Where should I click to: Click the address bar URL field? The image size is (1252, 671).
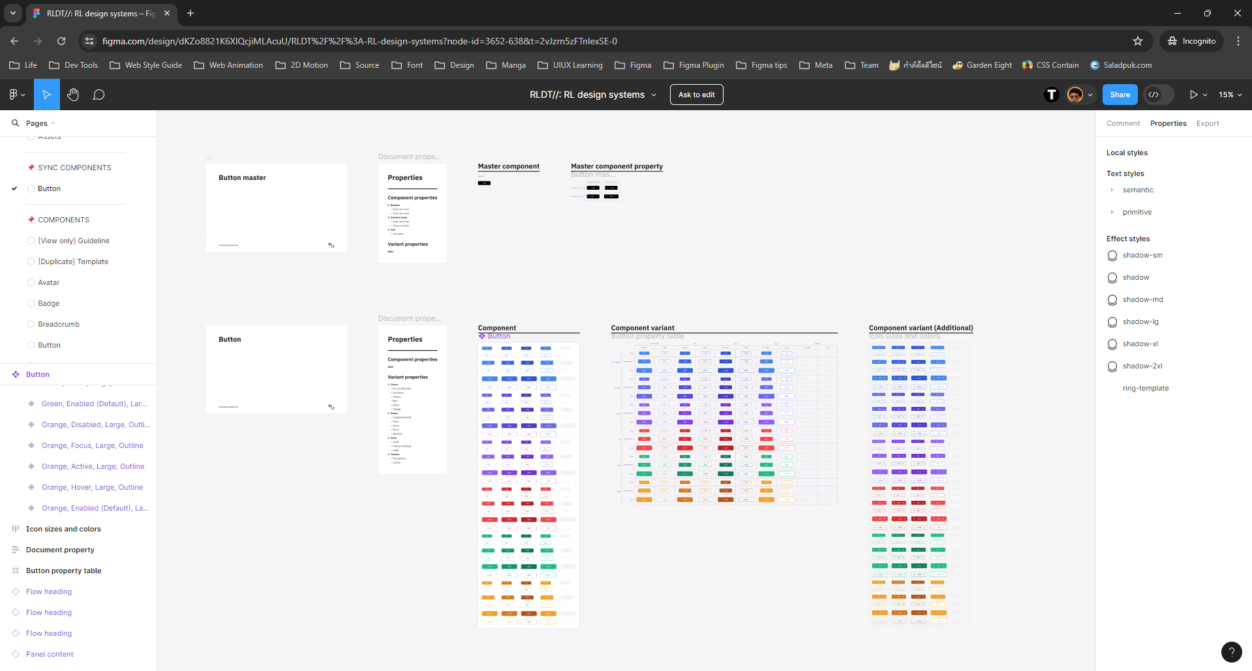(613, 41)
